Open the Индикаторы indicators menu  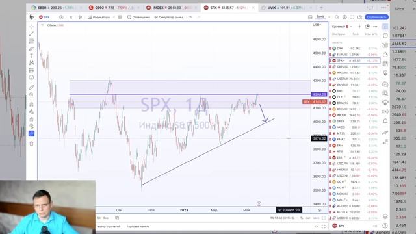coord(99,17)
